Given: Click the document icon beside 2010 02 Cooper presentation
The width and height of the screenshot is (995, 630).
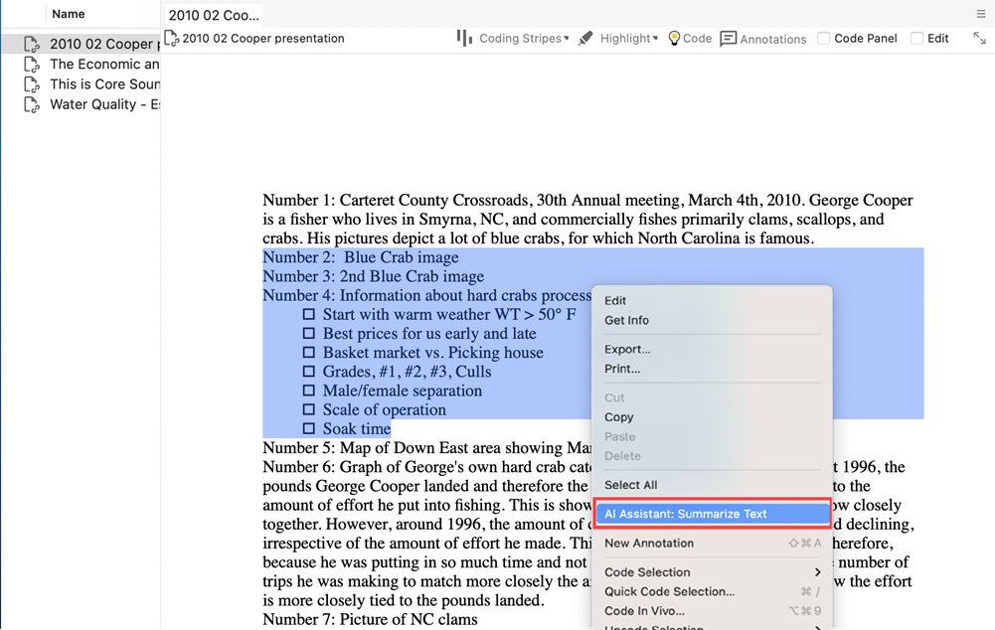Looking at the screenshot, I should point(171,38).
